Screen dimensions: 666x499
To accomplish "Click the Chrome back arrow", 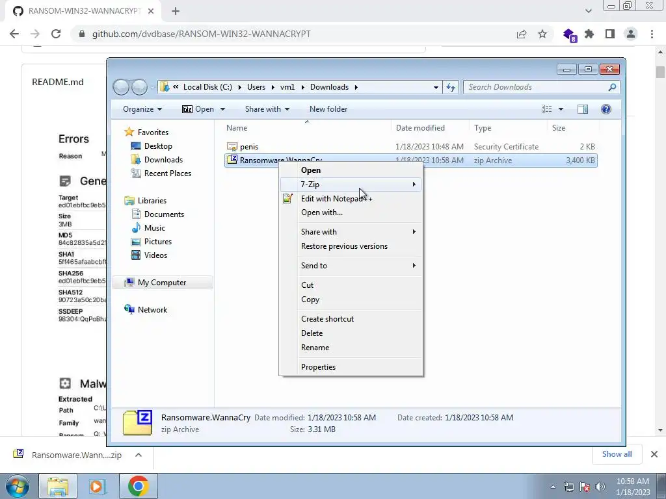I will click(x=14, y=34).
